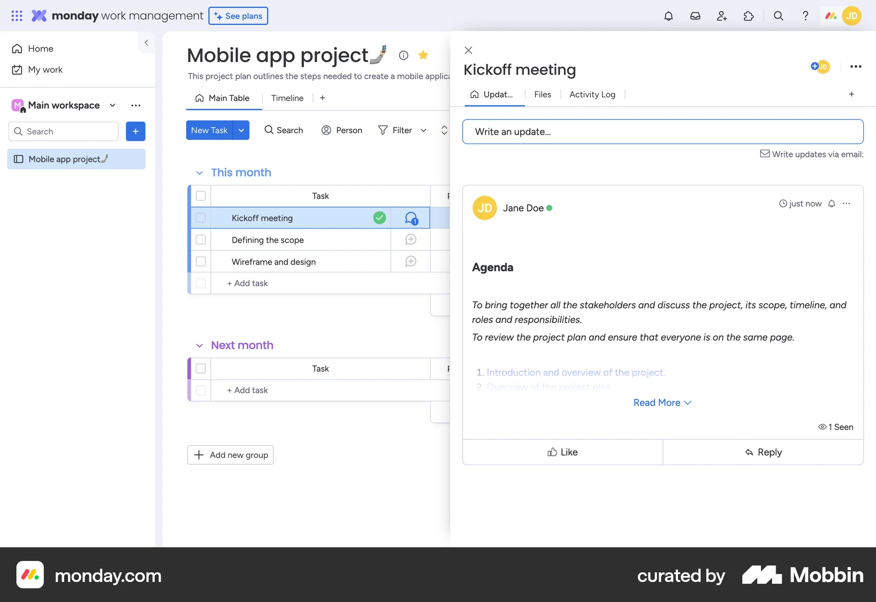
Task: Tick the Wireframe and design checkbox
Action: pyautogui.click(x=201, y=261)
